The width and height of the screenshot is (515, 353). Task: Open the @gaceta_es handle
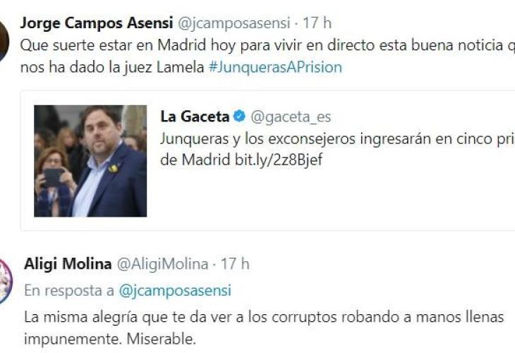click(x=291, y=117)
